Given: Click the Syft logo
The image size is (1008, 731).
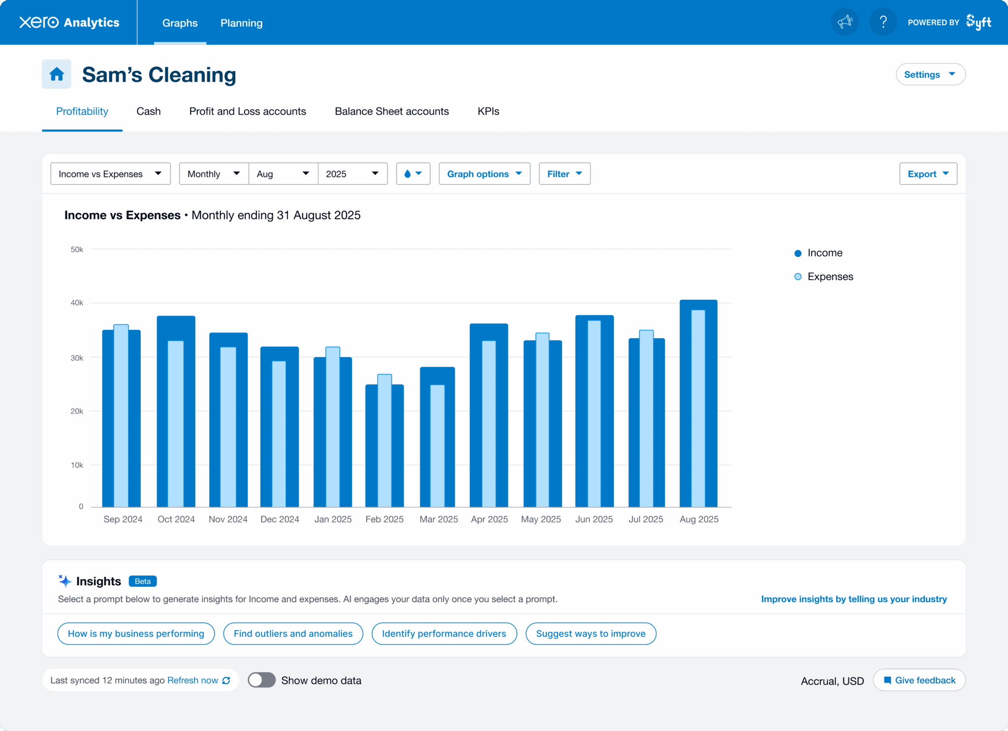Looking at the screenshot, I should click(x=978, y=22).
